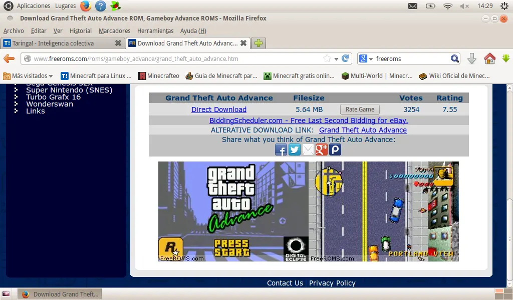
Task: Open Minecraft gratis online bookmark
Action: (300, 76)
